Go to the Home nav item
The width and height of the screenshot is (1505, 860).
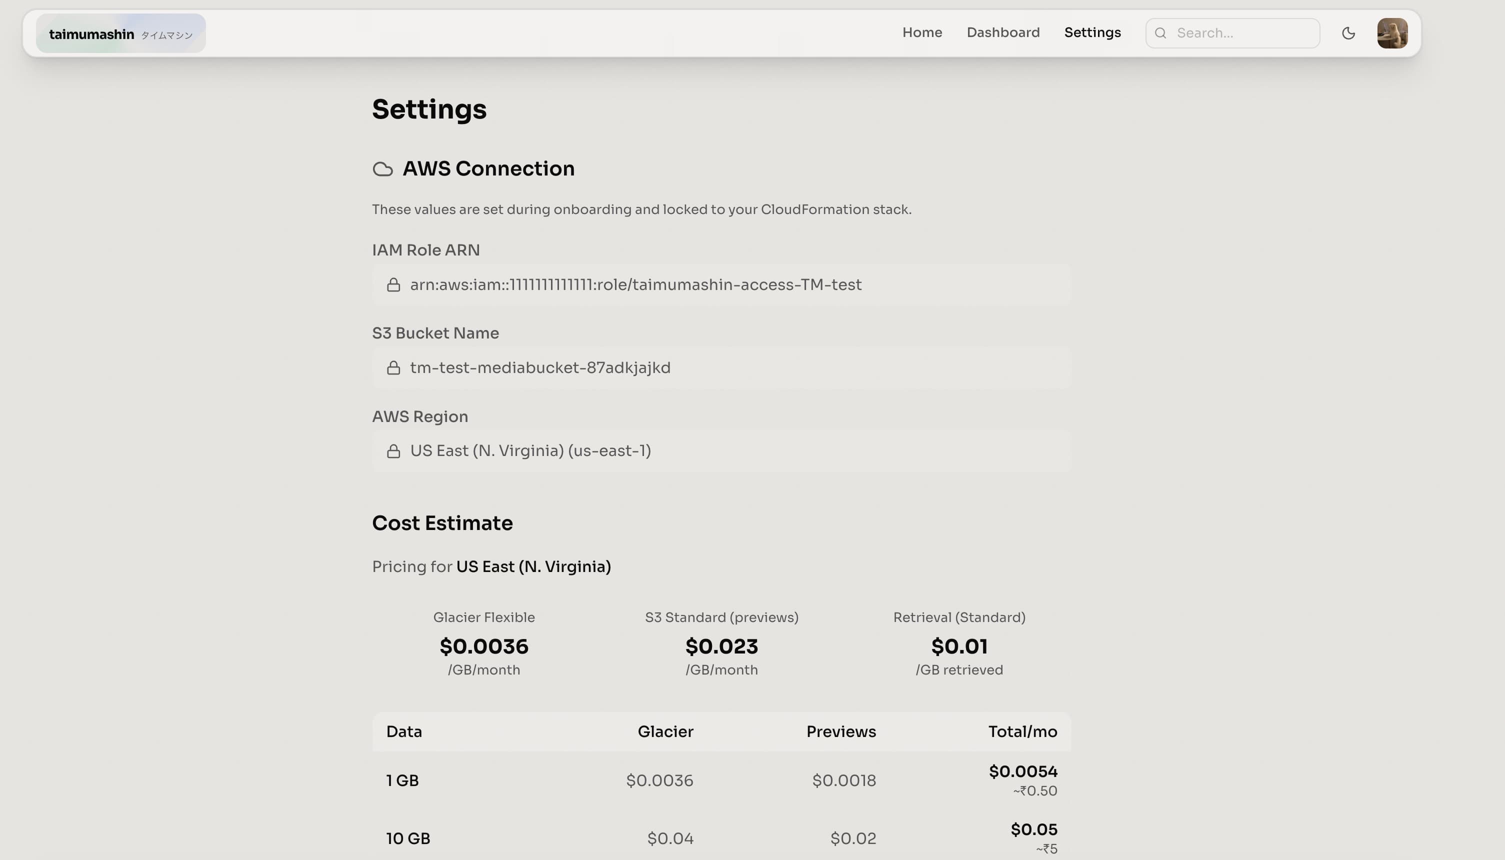click(x=922, y=32)
